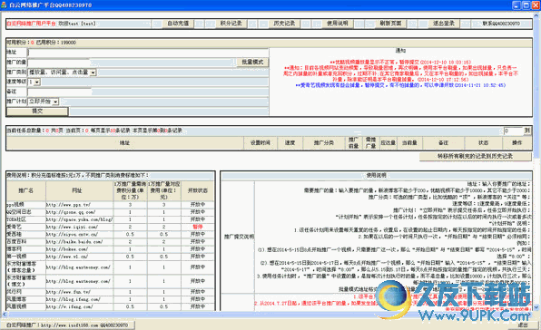Click the 状态 column header
Screen dimensions: 541x330
tap(483, 142)
